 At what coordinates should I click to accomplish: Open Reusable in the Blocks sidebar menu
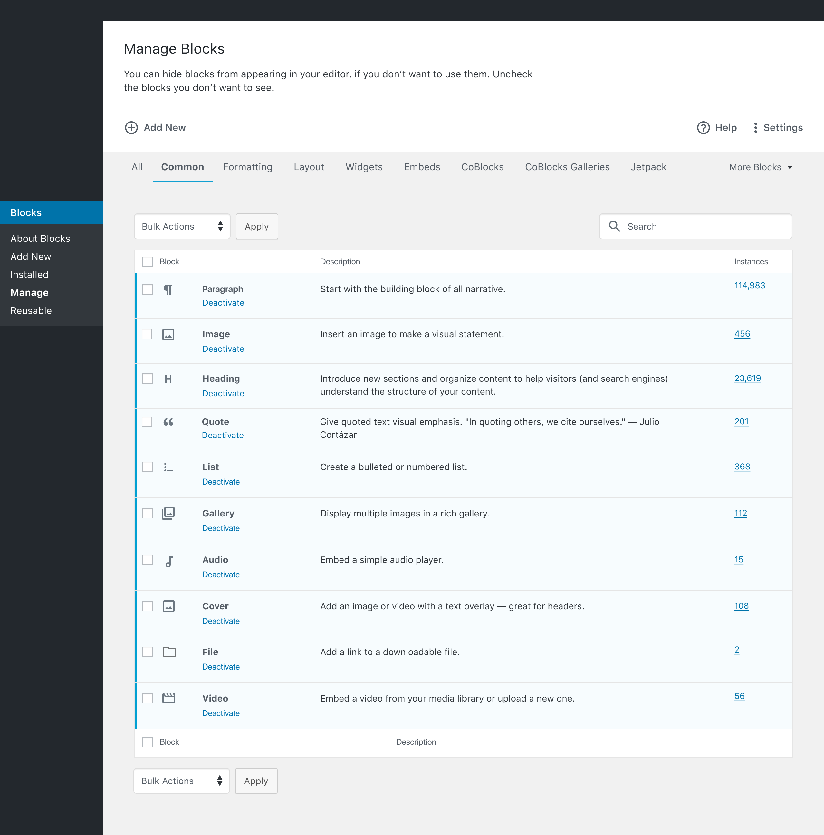coord(31,311)
